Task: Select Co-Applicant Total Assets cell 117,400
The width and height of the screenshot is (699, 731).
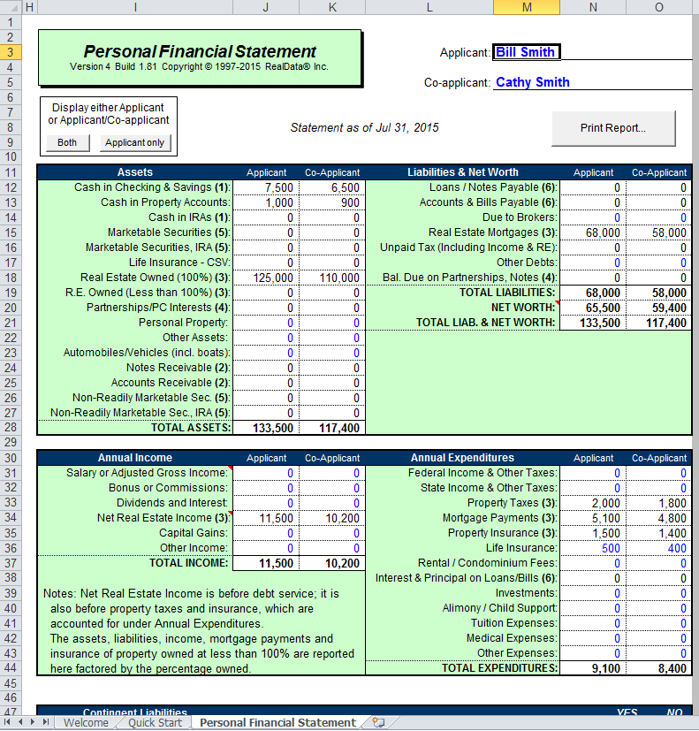Action: tap(332, 428)
